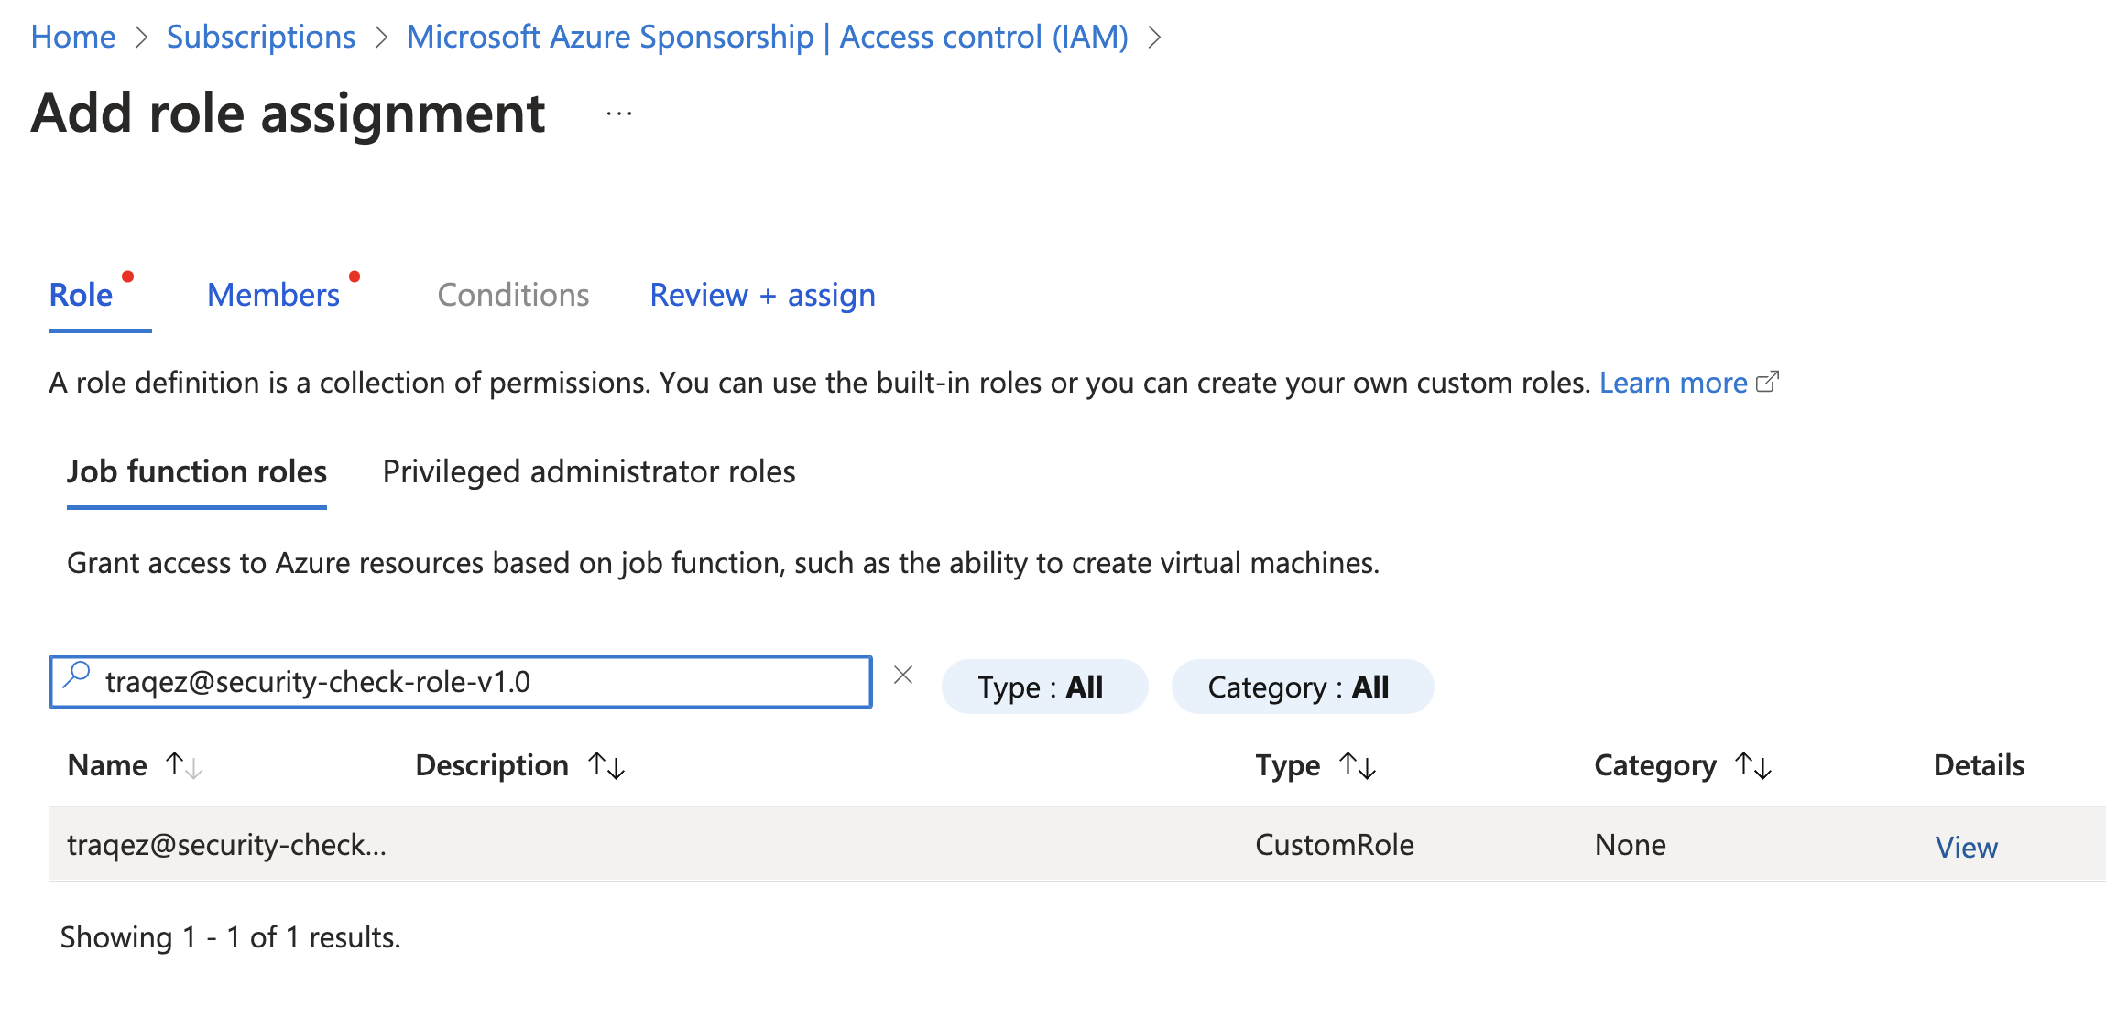This screenshot has width=2106, height=1017.
Task: Go to Review + assign tab
Action: point(762,295)
